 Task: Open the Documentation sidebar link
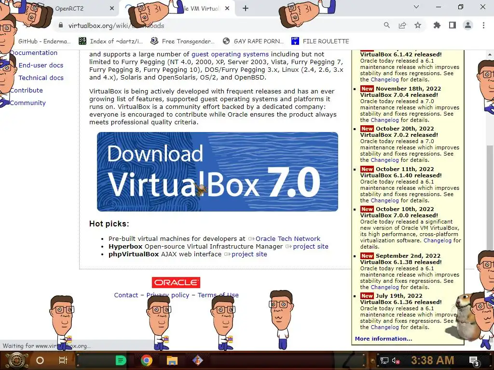coord(34,53)
